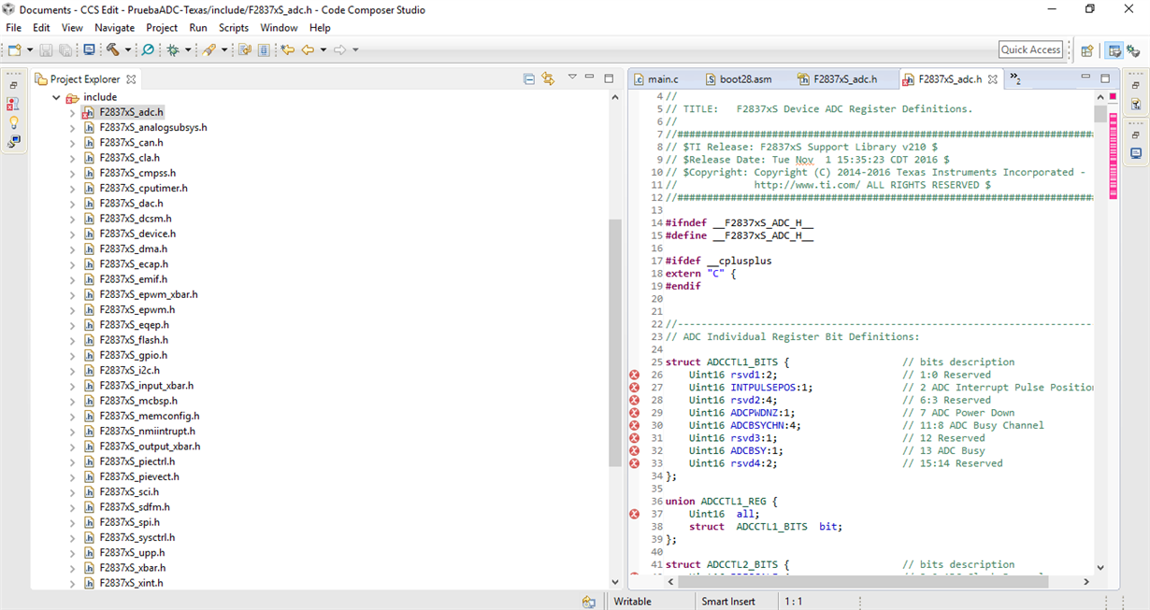Open the Back history dropdown arrow
Screen dimensions: 1150x610
tap(323, 50)
